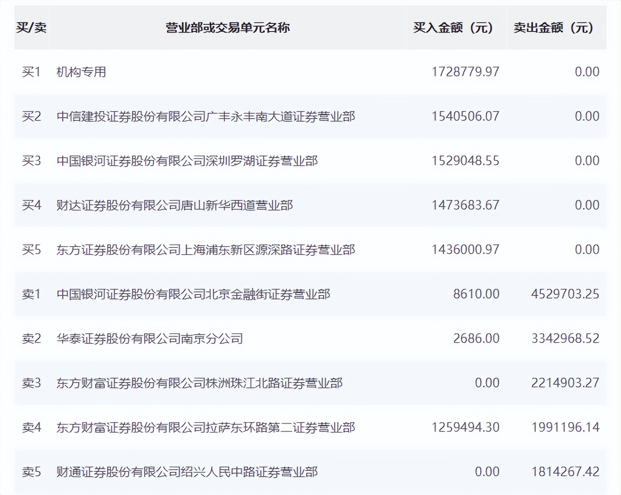The image size is (621, 495).
Task: Select the 营业部或交易单元名称 column header
Action: click(x=227, y=28)
